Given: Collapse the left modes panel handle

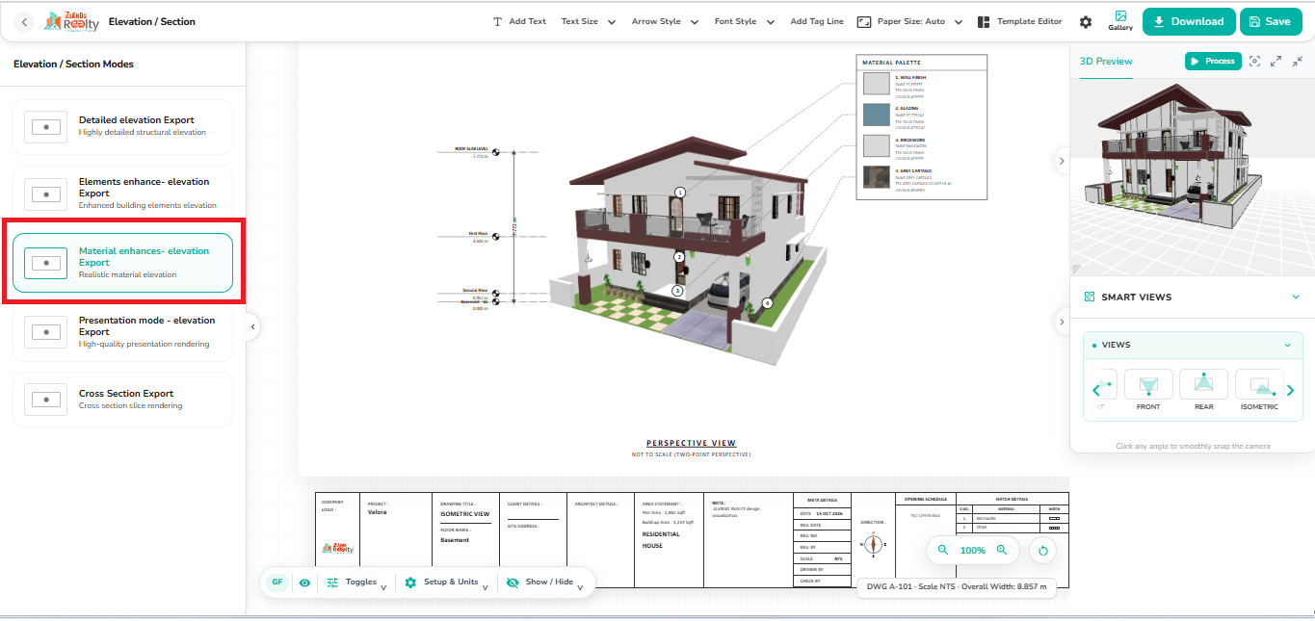Looking at the screenshot, I should pos(252,327).
